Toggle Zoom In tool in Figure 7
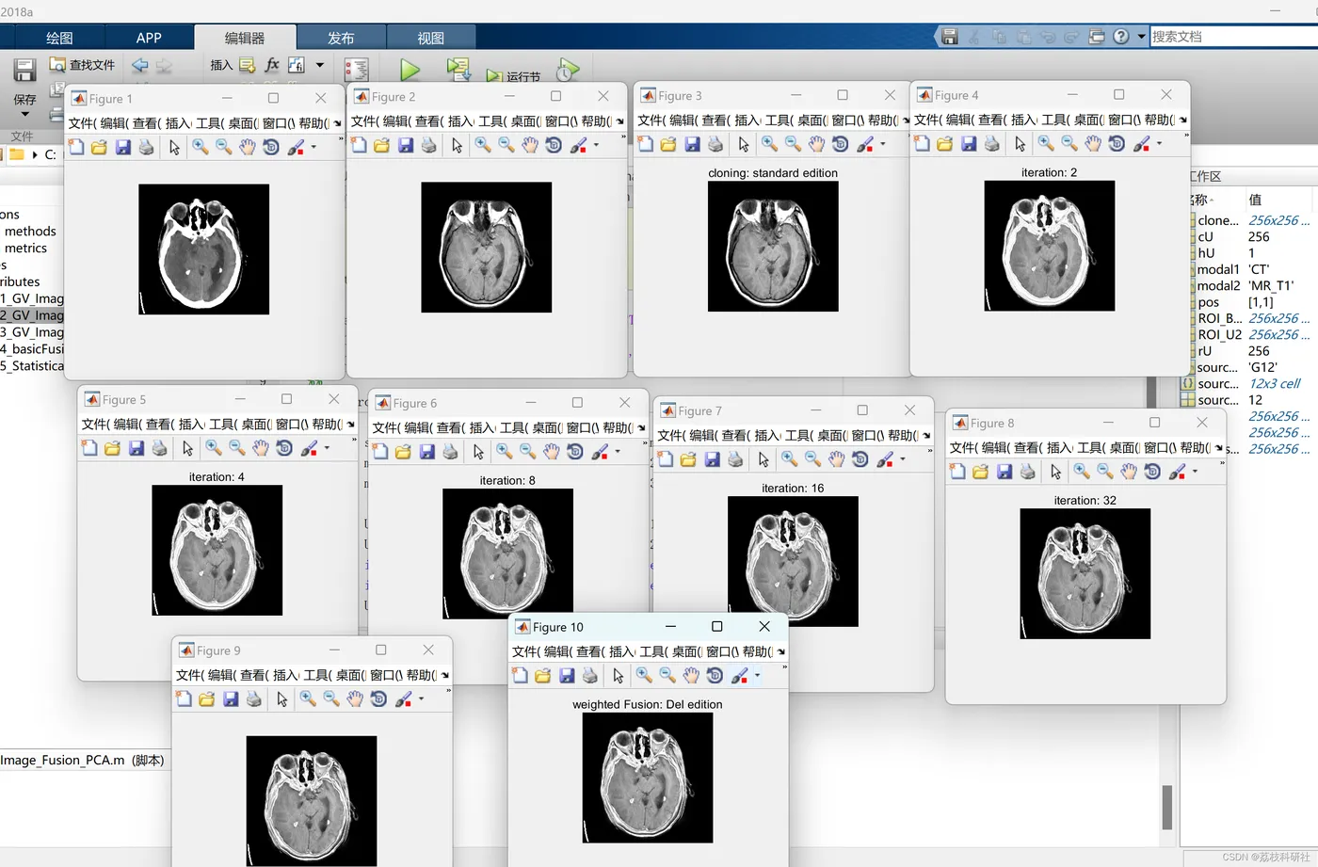1318x867 pixels. coord(790,459)
